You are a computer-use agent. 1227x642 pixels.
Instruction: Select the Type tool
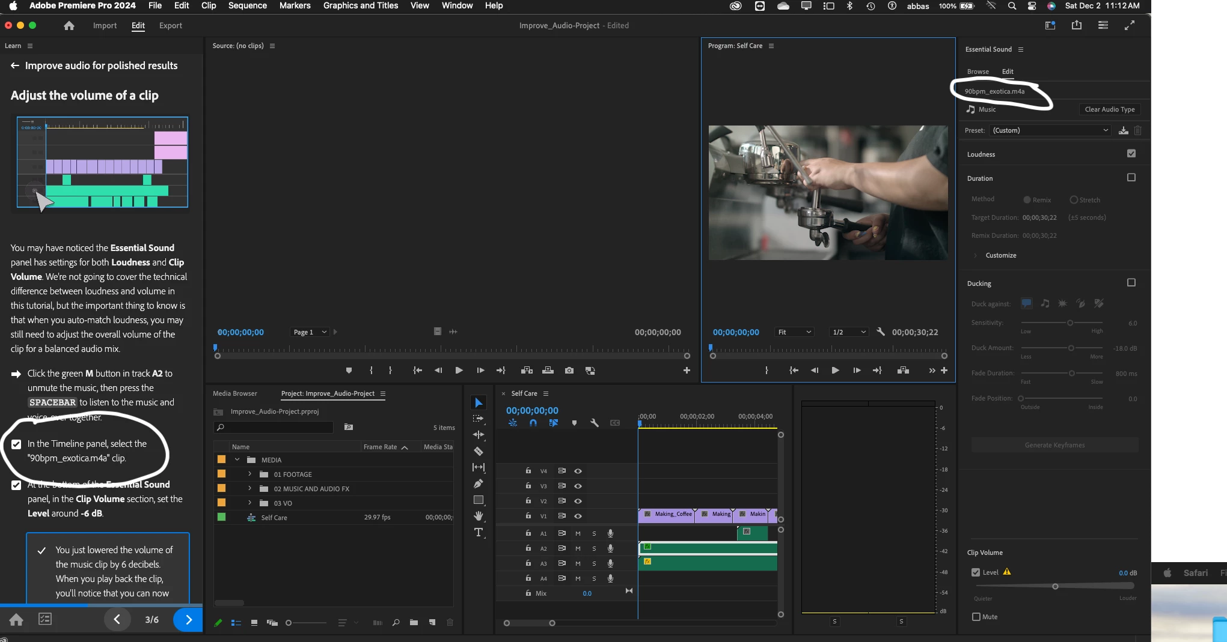[x=479, y=532]
